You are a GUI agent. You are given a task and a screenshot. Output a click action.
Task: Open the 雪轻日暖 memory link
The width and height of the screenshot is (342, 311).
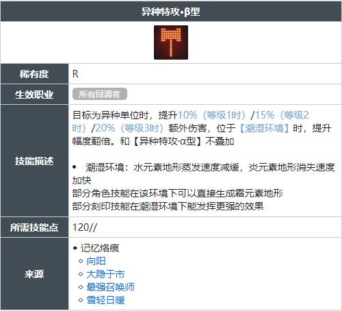coord(105,300)
